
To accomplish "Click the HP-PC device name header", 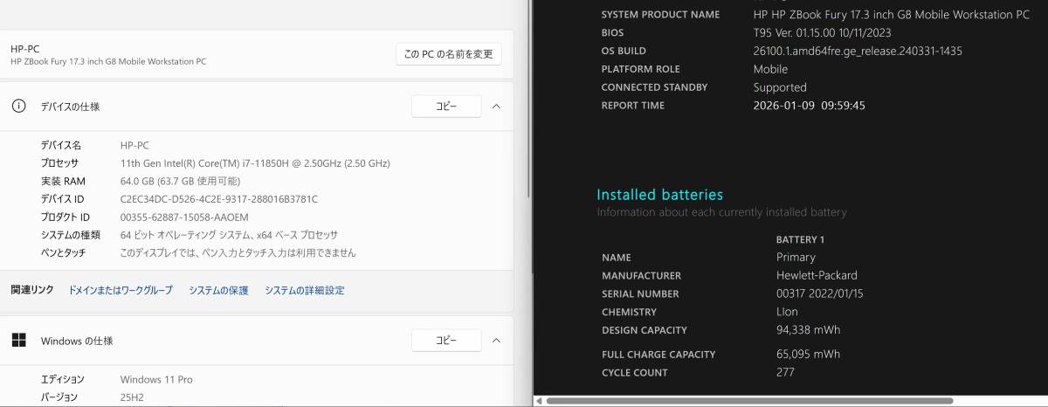I will [x=25, y=49].
